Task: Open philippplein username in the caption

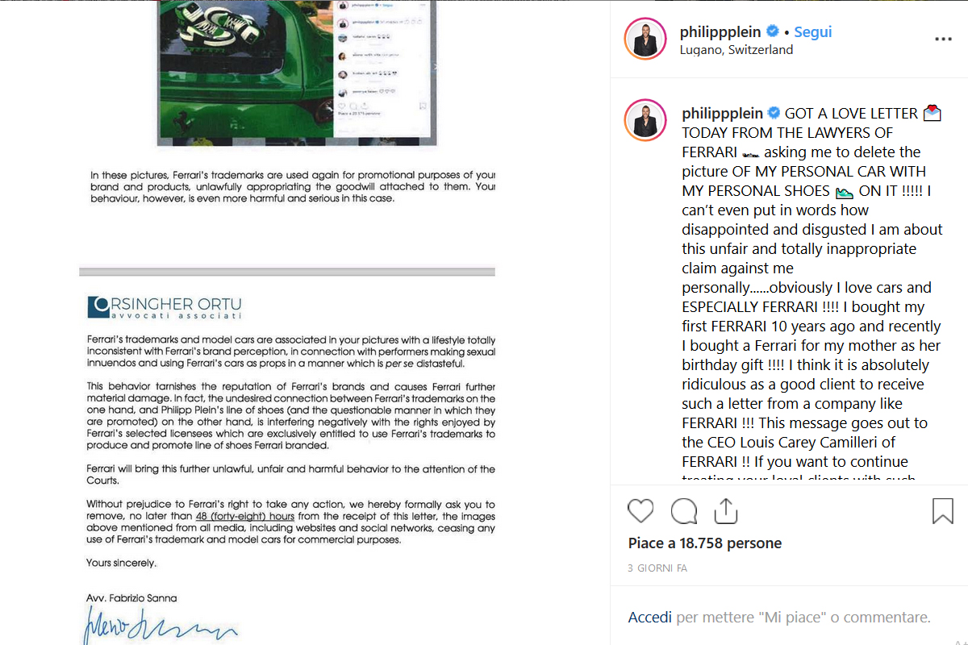Action: (x=723, y=114)
